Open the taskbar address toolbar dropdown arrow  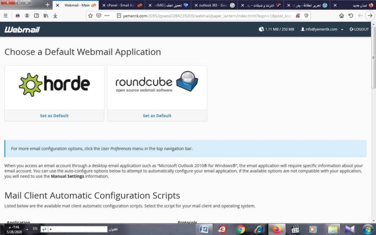pyautogui.click(x=51, y=229)
